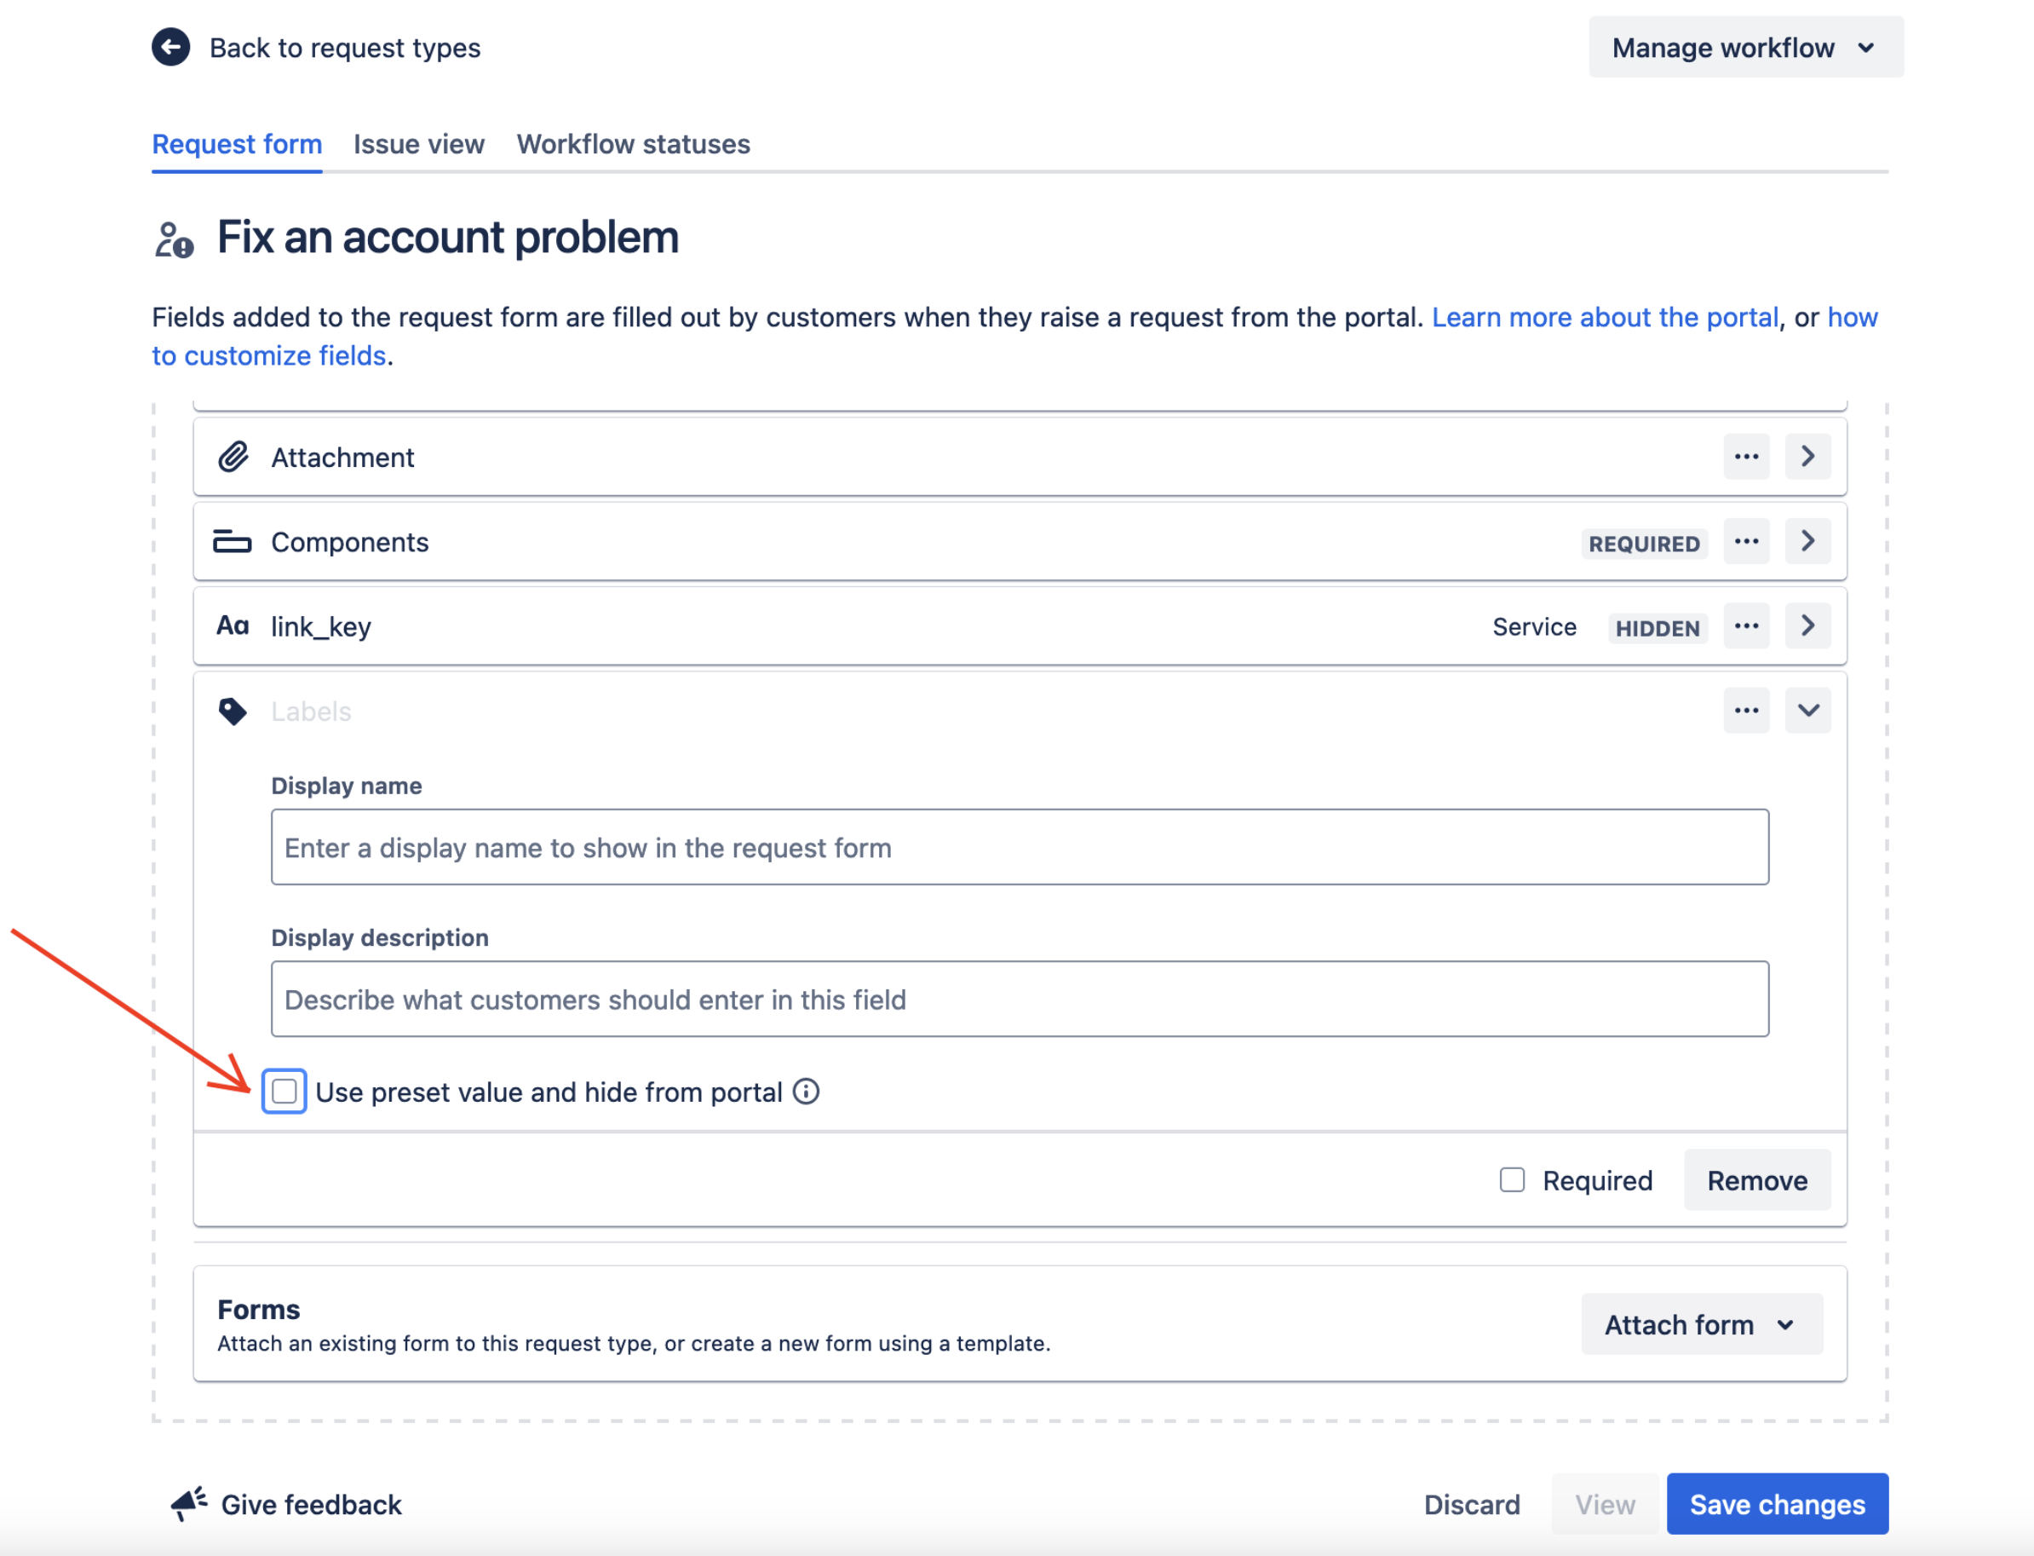Collapse the Labels field section
The image size is (2034, 1556).
(1807, 711)
